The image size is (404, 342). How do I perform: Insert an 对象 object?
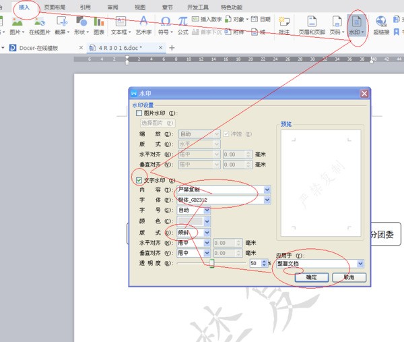[236, 19]
